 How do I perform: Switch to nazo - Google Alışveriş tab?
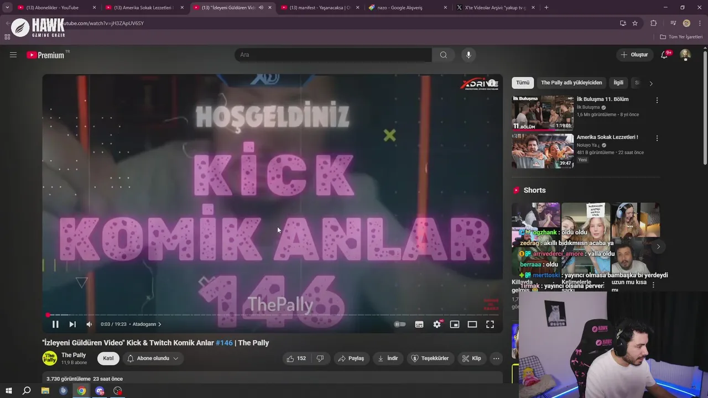408,8
